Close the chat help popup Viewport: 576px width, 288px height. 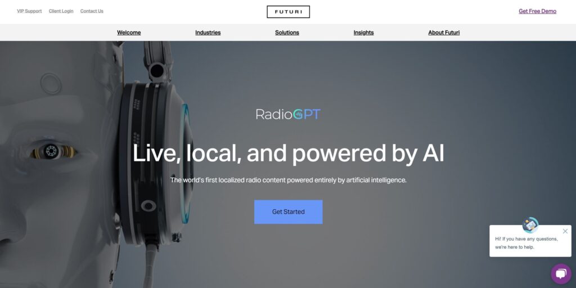[565, 231]
